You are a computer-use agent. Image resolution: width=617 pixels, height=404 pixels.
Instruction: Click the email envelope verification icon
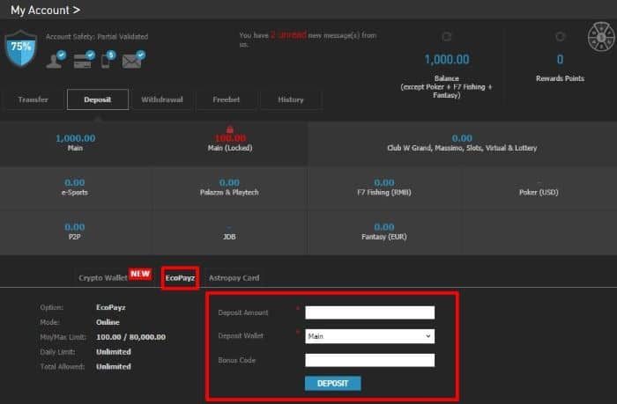[132, 61]
